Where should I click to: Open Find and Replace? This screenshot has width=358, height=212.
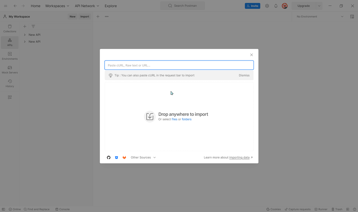[37, 209]
